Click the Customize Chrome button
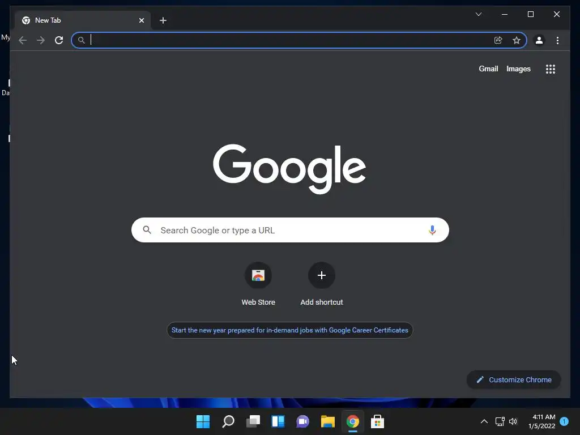Screen dimensions: 580x435 [514, 380]
